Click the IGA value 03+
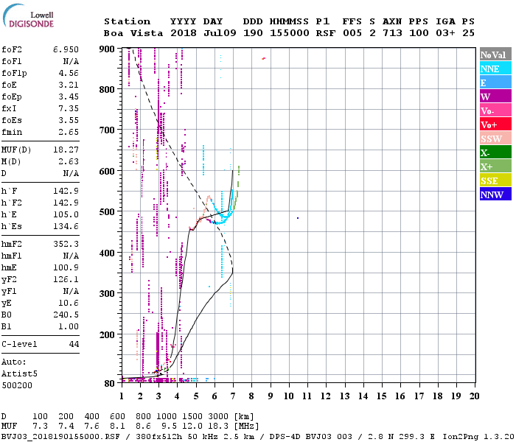The height and width of the screenshot is (442, 516). tap(445, 33)
